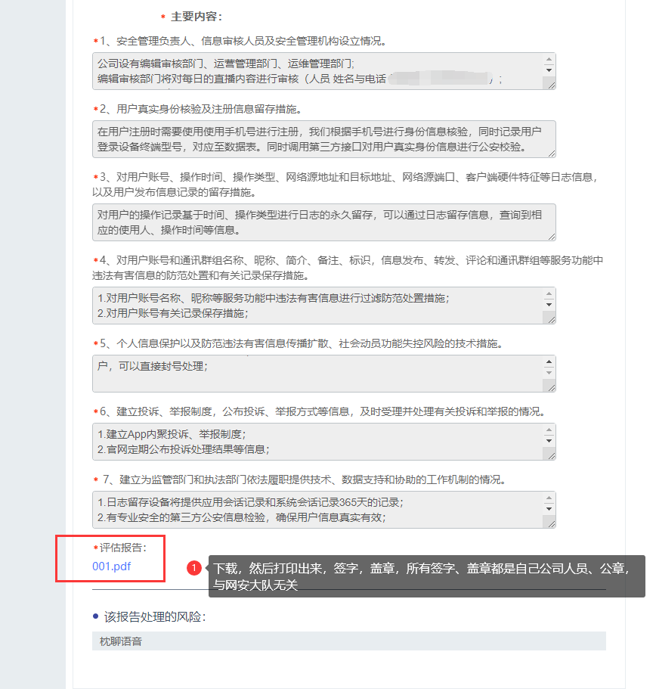Hit scroll-up arrow in section 6 complaints textbox
This screenshot has height=689, width=656.
click(549, 430)
